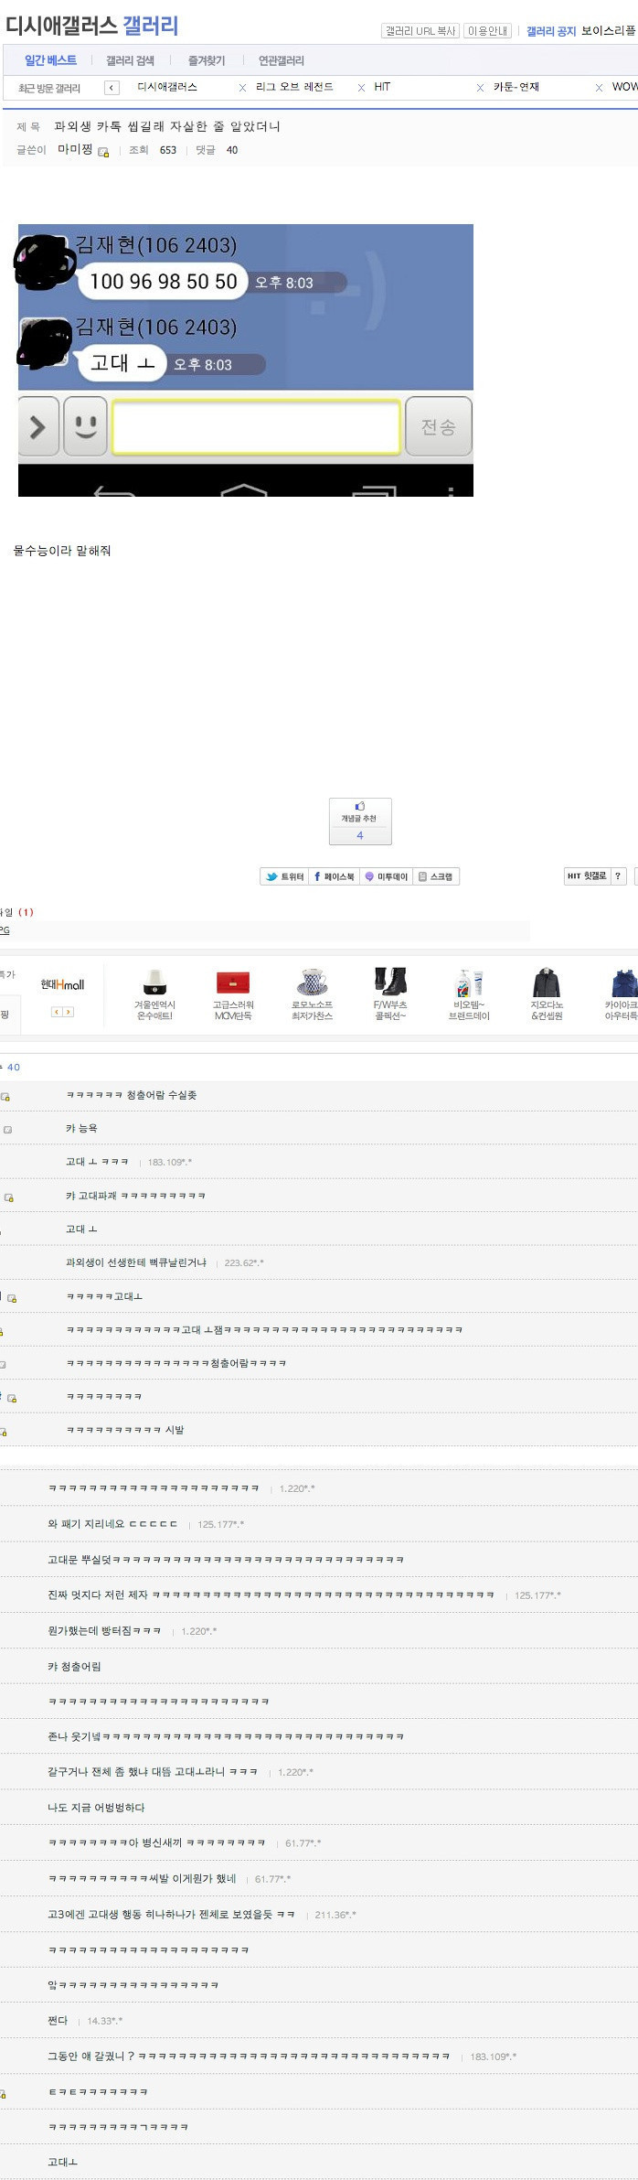Click the comment 나도 지금 어벙벙하다
638x2180 pixels.
[96, 1808]
